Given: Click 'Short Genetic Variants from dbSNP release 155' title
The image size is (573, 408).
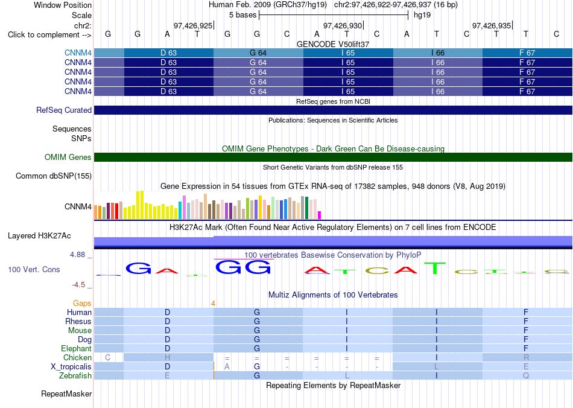Looking at the screenshot, I should point(333,167).
